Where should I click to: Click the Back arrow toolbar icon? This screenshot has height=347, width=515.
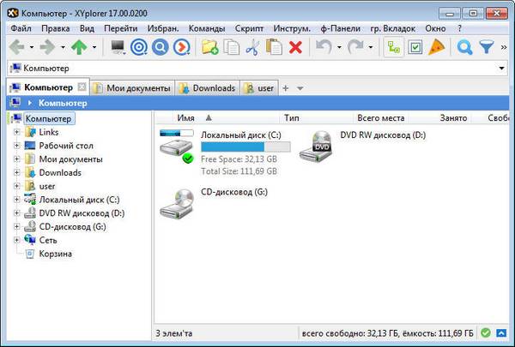[16, 47]
